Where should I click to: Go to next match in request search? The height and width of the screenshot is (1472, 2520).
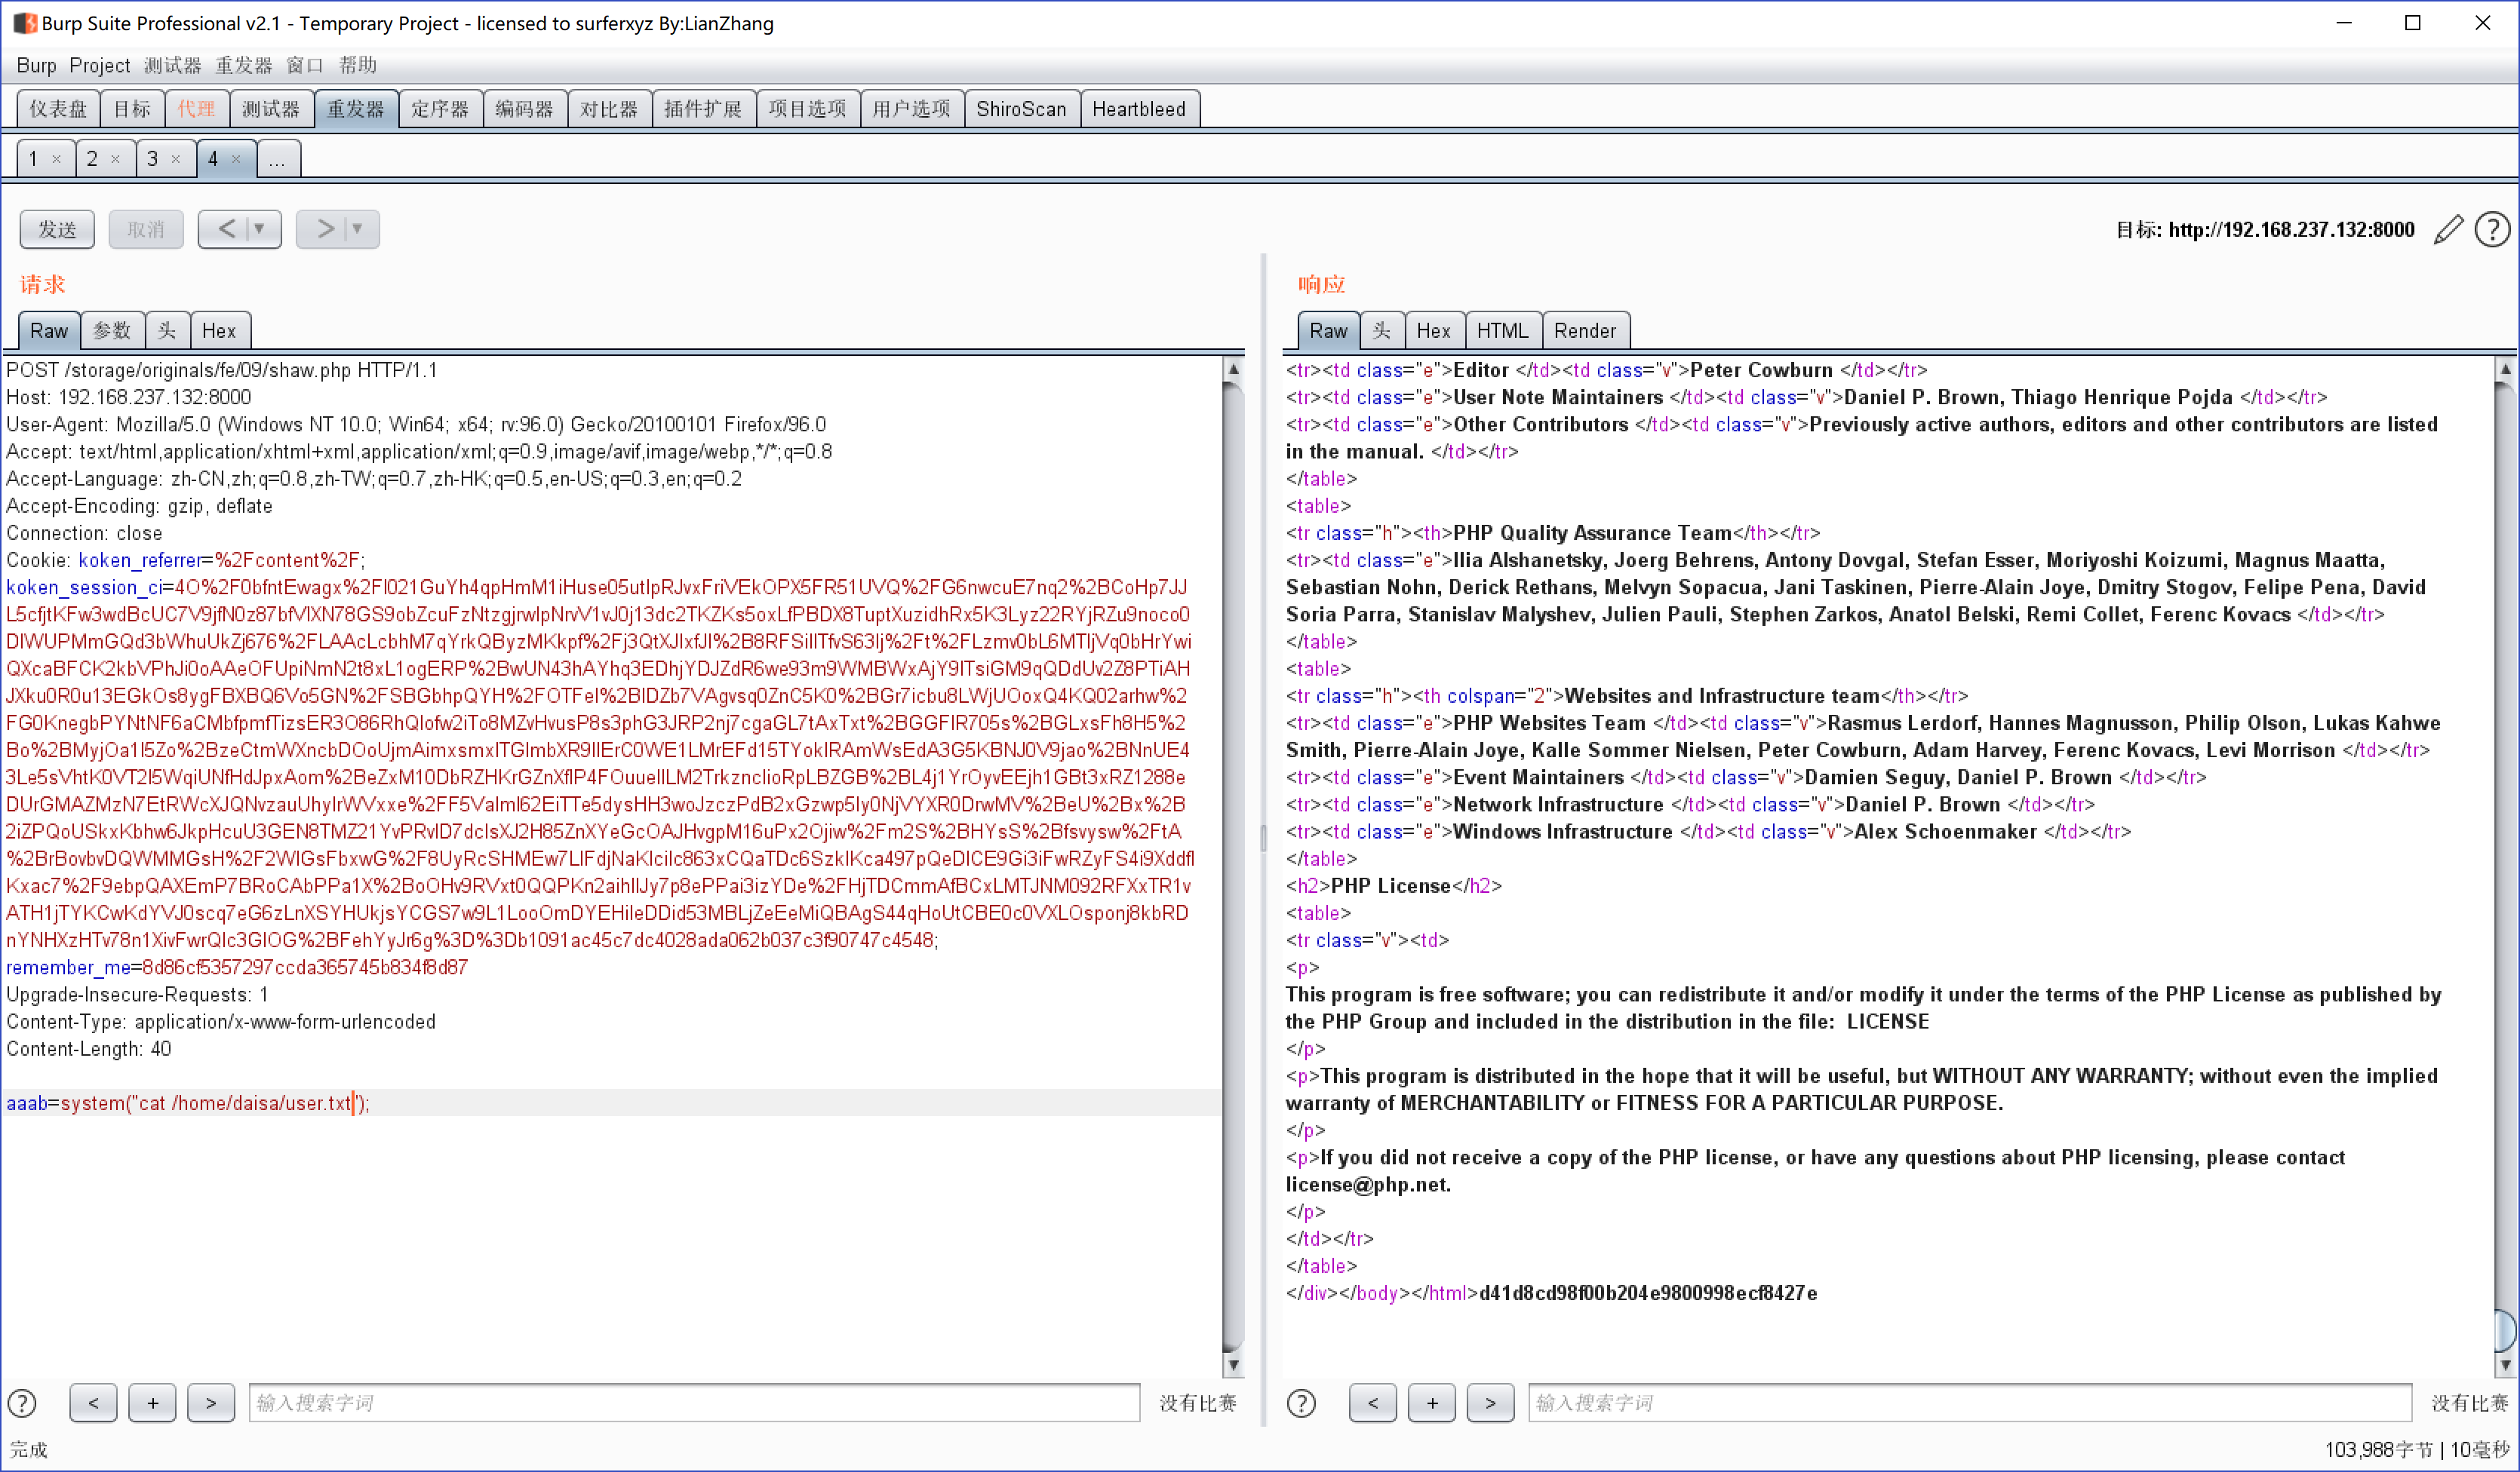[211, 1403]
